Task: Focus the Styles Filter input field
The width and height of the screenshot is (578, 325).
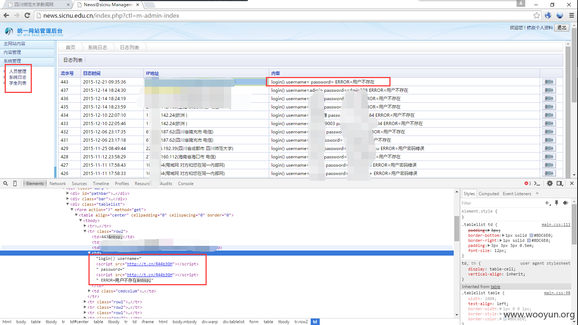Action: (x=501, y=203)
